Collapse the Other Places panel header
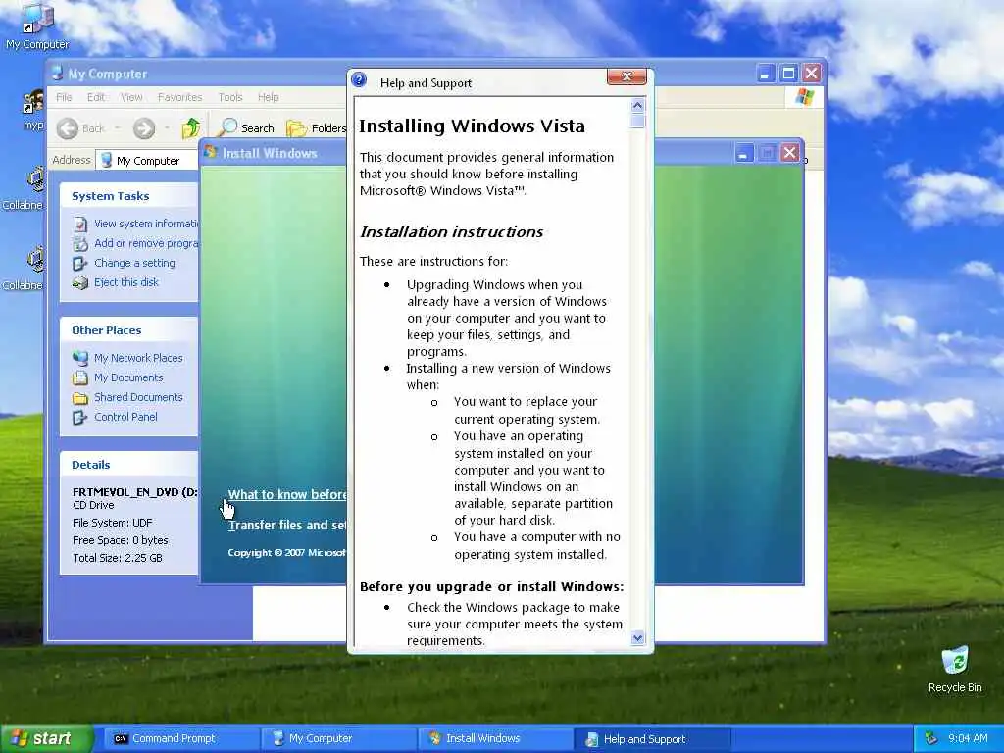1004x753 pixels. (128, 330)
